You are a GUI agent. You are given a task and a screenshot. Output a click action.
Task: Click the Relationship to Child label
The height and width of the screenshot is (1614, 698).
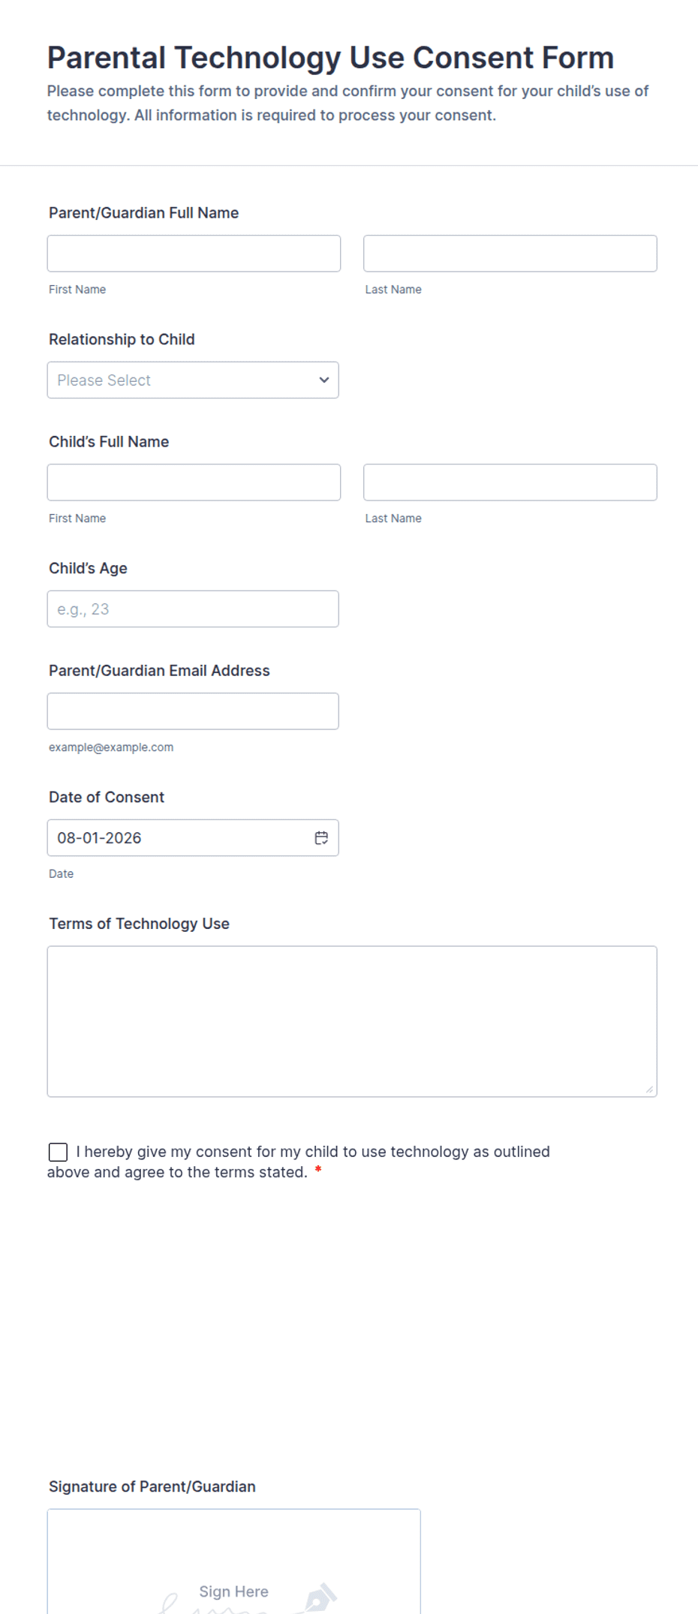point(122,339)
